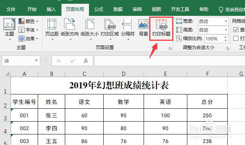This screenshot has width=245, height=145.
Task: Click the 纸张方向 orientation icon
Action: coord(70,24)
